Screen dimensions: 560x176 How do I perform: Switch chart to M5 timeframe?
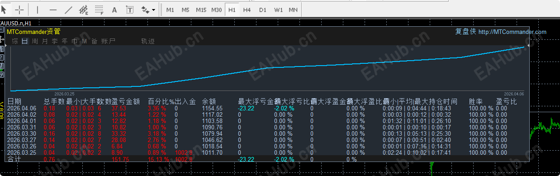(x=185, y=10)
